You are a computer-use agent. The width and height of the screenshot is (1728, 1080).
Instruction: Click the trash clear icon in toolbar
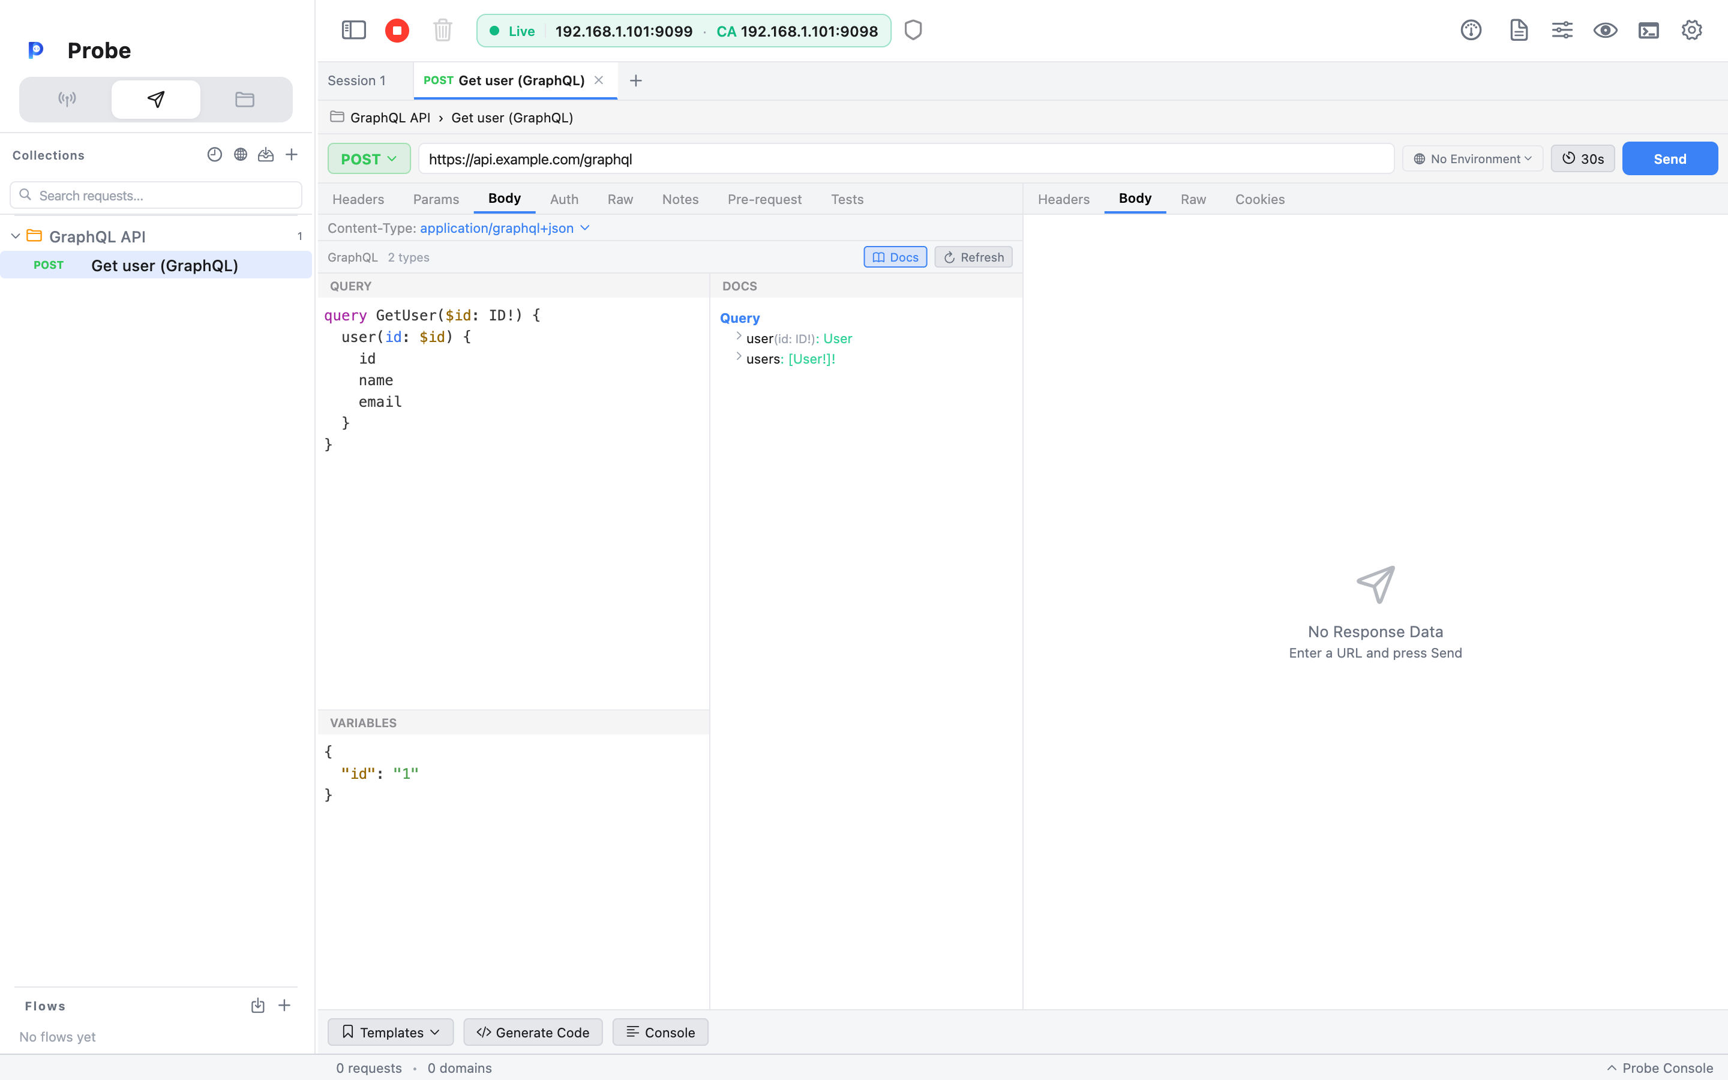click(x=443, y=30)
